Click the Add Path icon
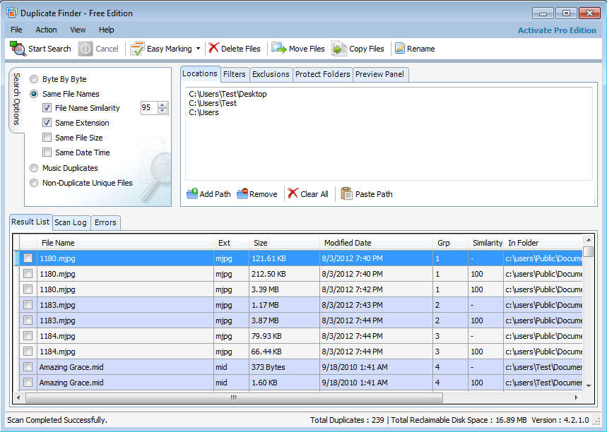This screenshot has height=432, width=607. point(192,193)
